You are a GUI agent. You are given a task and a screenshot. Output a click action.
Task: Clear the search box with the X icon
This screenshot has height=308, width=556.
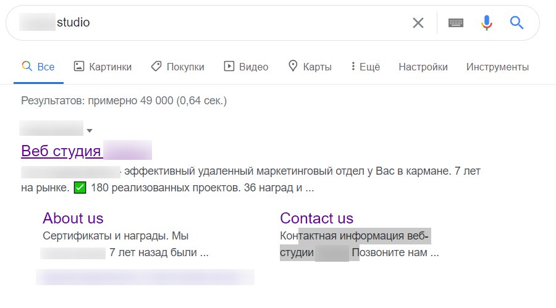tap(418, 23)
